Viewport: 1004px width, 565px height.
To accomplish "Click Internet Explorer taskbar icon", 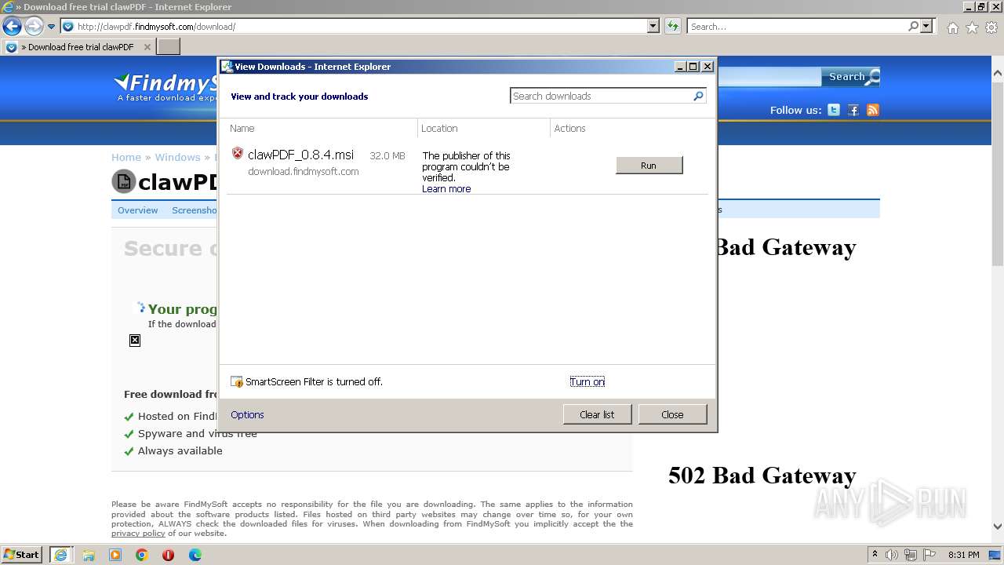I will (60, 554).
